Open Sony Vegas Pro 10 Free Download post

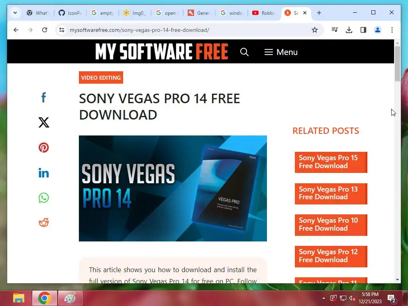[331, 225]
